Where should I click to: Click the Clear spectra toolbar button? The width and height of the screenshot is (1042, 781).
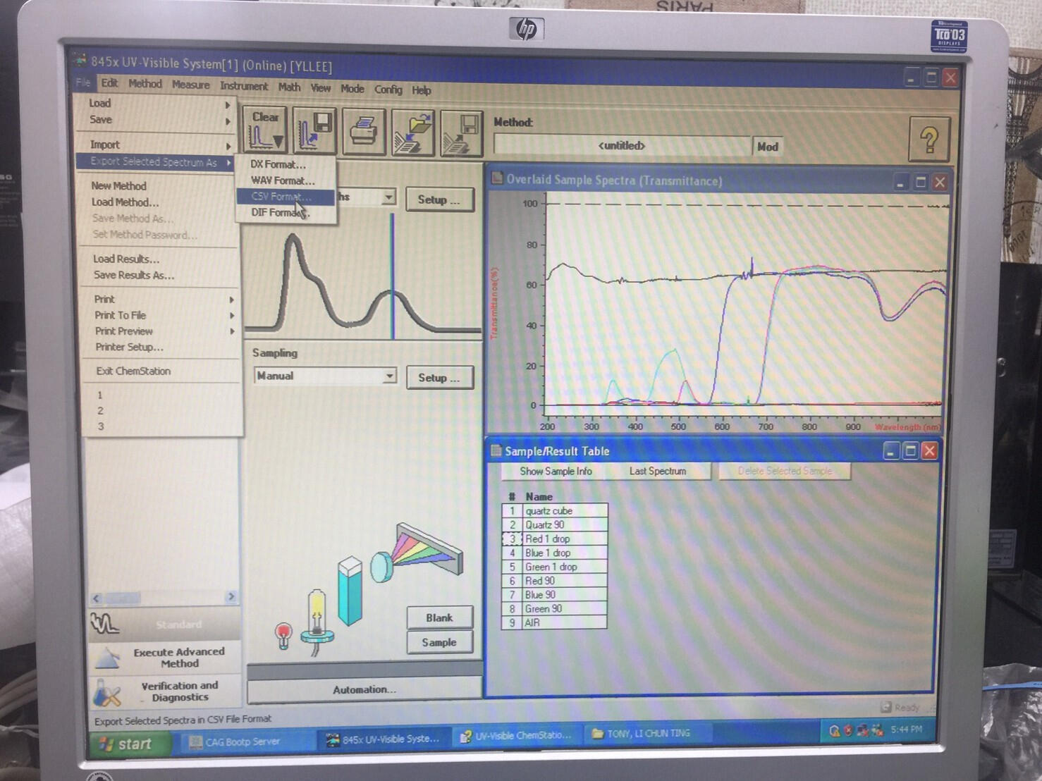click(265, 130)
